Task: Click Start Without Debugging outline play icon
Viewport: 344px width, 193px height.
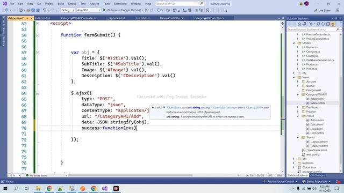Action: [x=146, y=10]
